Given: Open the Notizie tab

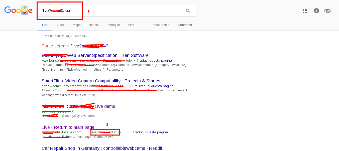Looking at the screenshot, I should coord(94,25).
